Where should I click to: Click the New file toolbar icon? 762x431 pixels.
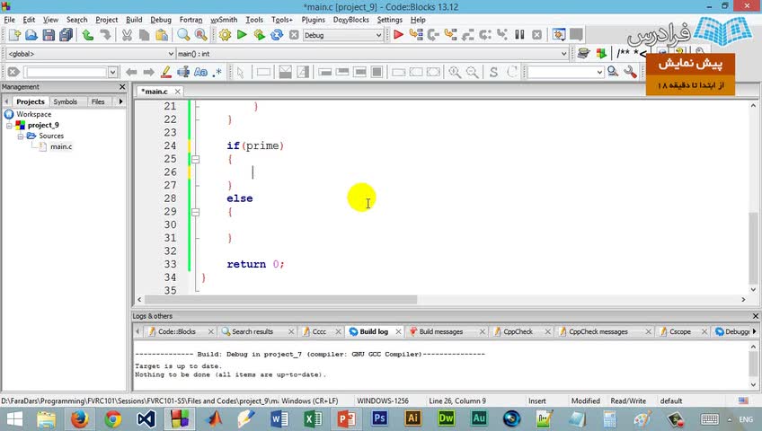(x=14, y=35)
